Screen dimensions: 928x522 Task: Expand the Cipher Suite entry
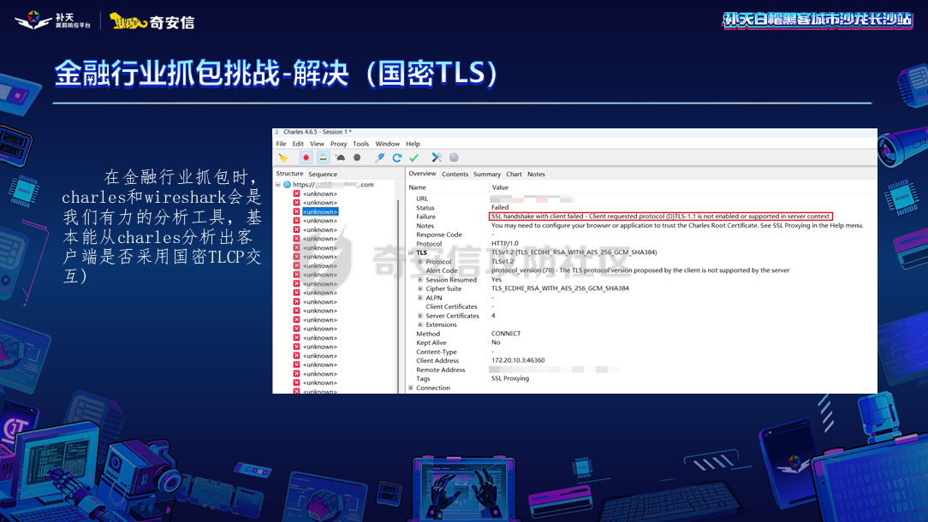pyautogui.click(x=420, y=288)
